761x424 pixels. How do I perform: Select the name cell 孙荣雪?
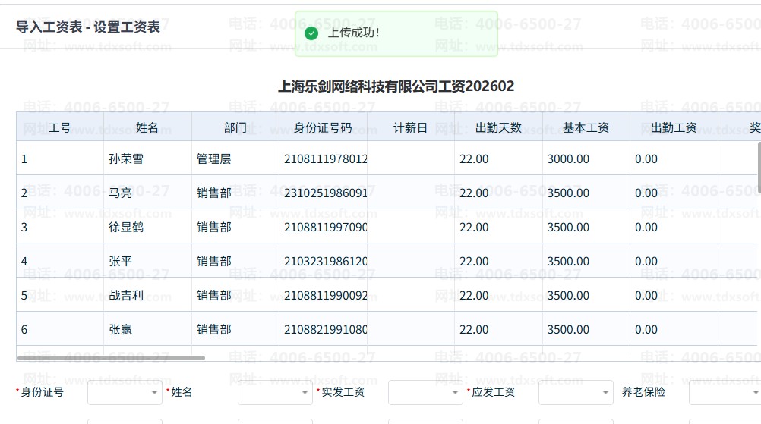point(125,159)
